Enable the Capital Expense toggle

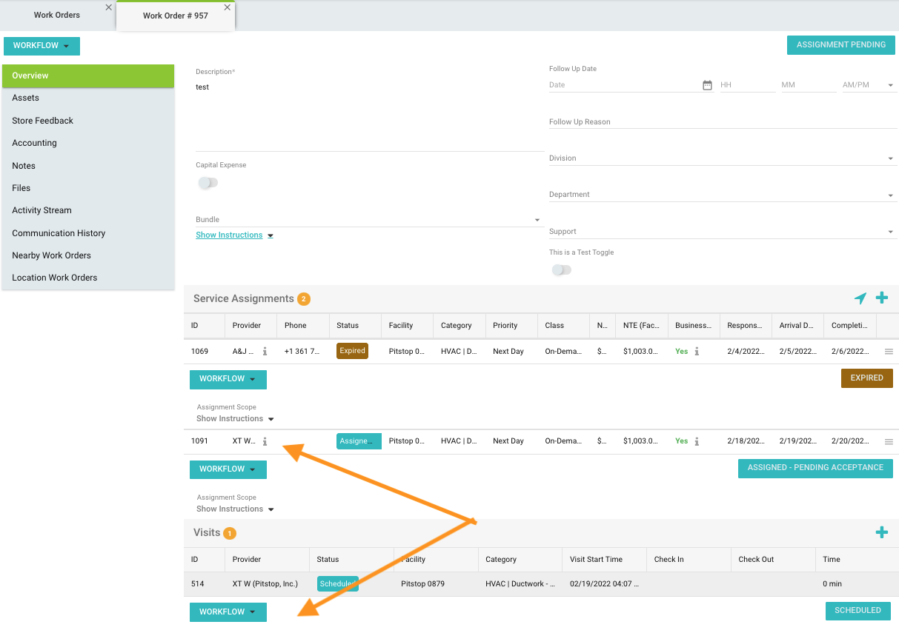pos(208,183)
